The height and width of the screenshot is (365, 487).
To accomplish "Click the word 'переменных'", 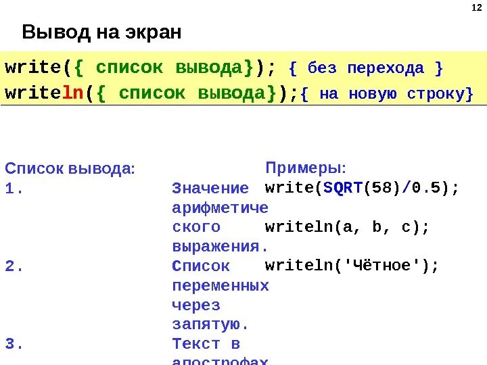I will (221, 286).
